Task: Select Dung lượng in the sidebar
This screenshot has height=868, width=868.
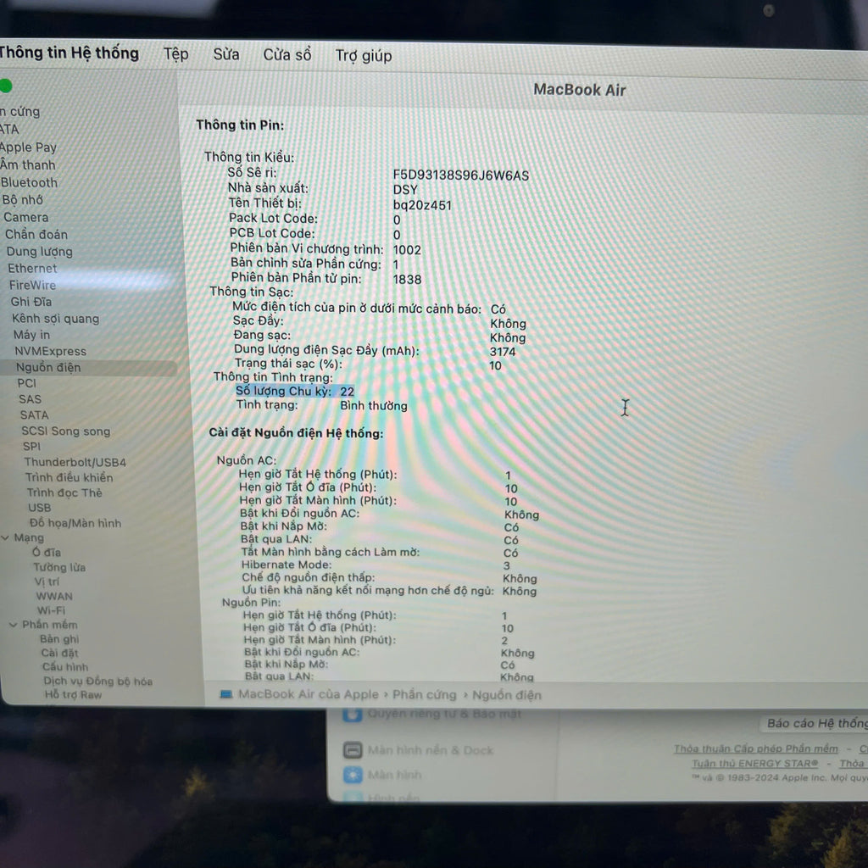Action: pyautogui.click(x=39, y=251)
